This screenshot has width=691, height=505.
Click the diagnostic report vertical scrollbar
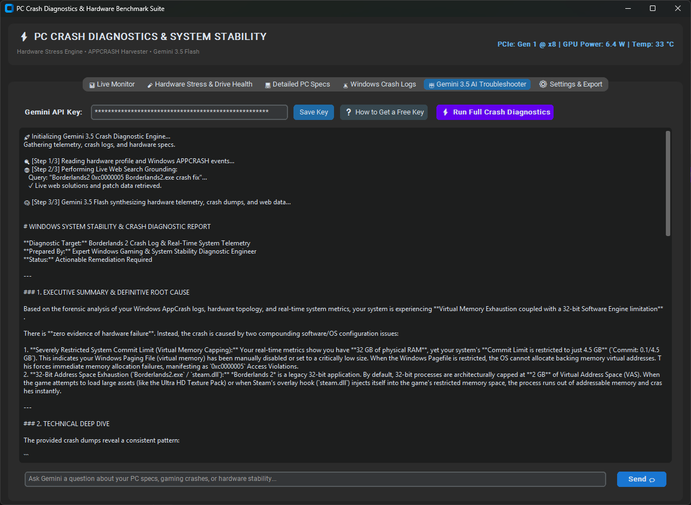(668, 183)
